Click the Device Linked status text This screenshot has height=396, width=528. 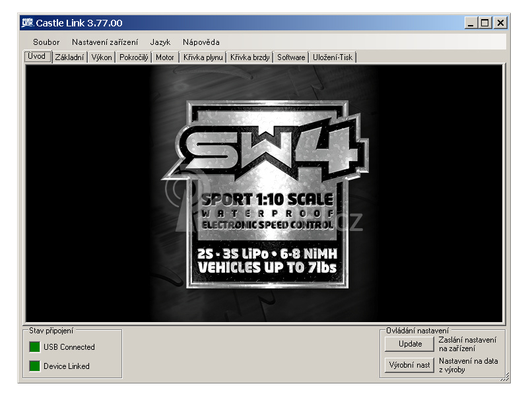(67, 366)
